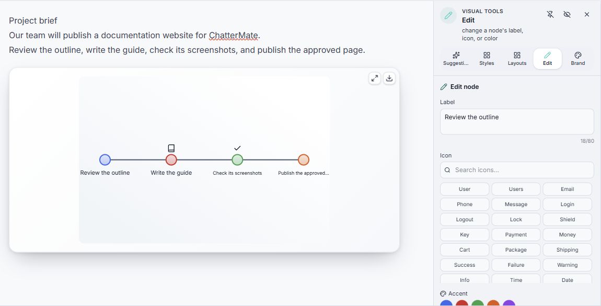Image resolution: width=601 pixels, height=306 pixels.
Task: Click the Label text field
Action: (x=517, y=121)
